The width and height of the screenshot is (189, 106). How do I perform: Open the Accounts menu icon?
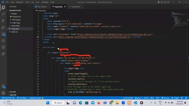click(x=3, y=87)
